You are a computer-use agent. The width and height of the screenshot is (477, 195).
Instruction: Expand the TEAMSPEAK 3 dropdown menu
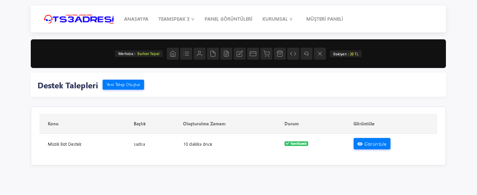[x=176, y=19]
